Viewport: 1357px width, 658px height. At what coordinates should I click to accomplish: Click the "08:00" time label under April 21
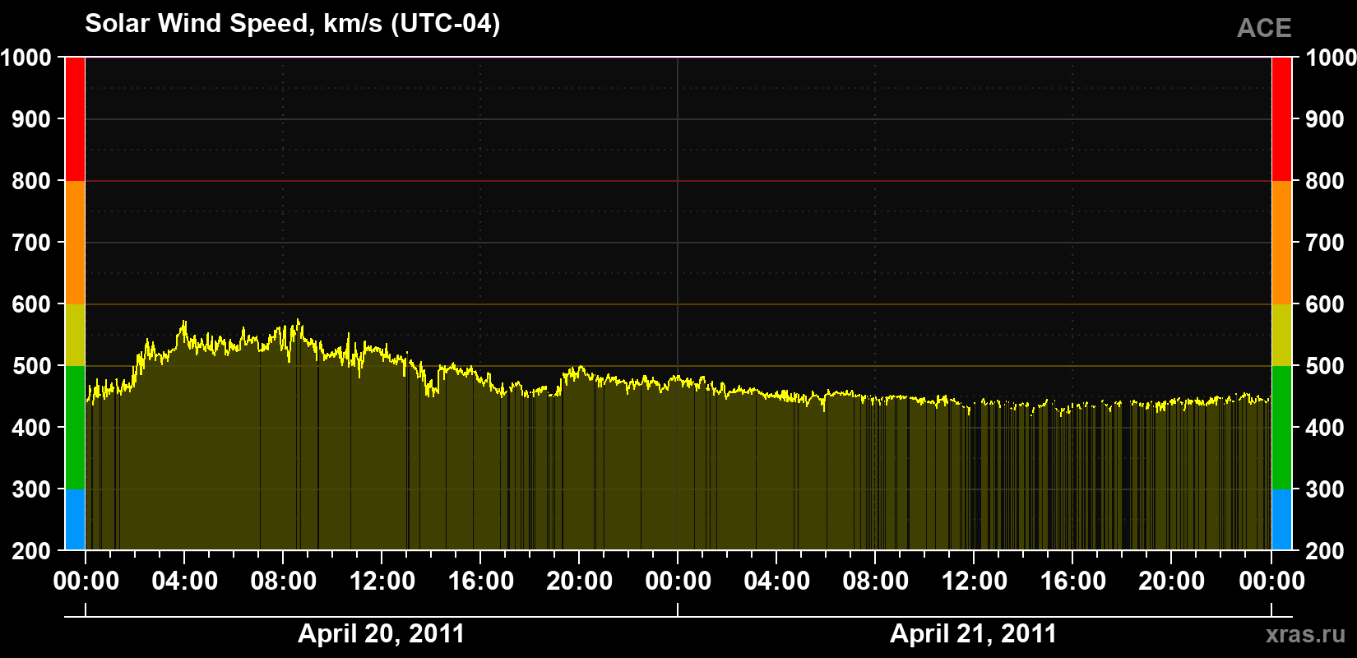[x=876, y=582]
